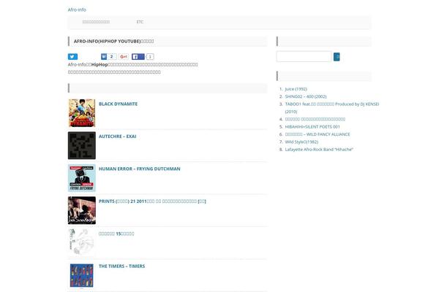Click the Facebook like count 1
This screenshot has width=439, height=292.
pos(150,57)
